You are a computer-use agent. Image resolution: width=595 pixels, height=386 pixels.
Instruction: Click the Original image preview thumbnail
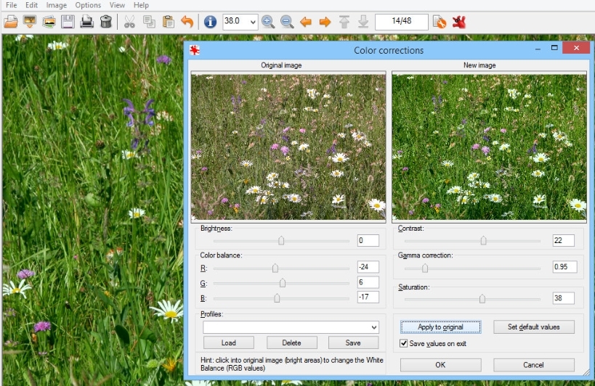pos(288,147)
